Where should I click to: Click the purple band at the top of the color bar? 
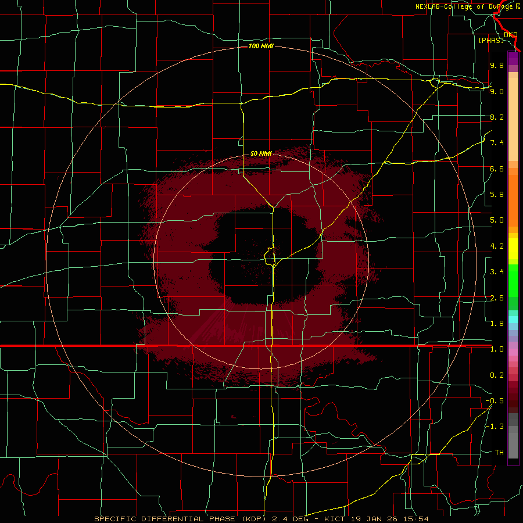click(513, 58)
